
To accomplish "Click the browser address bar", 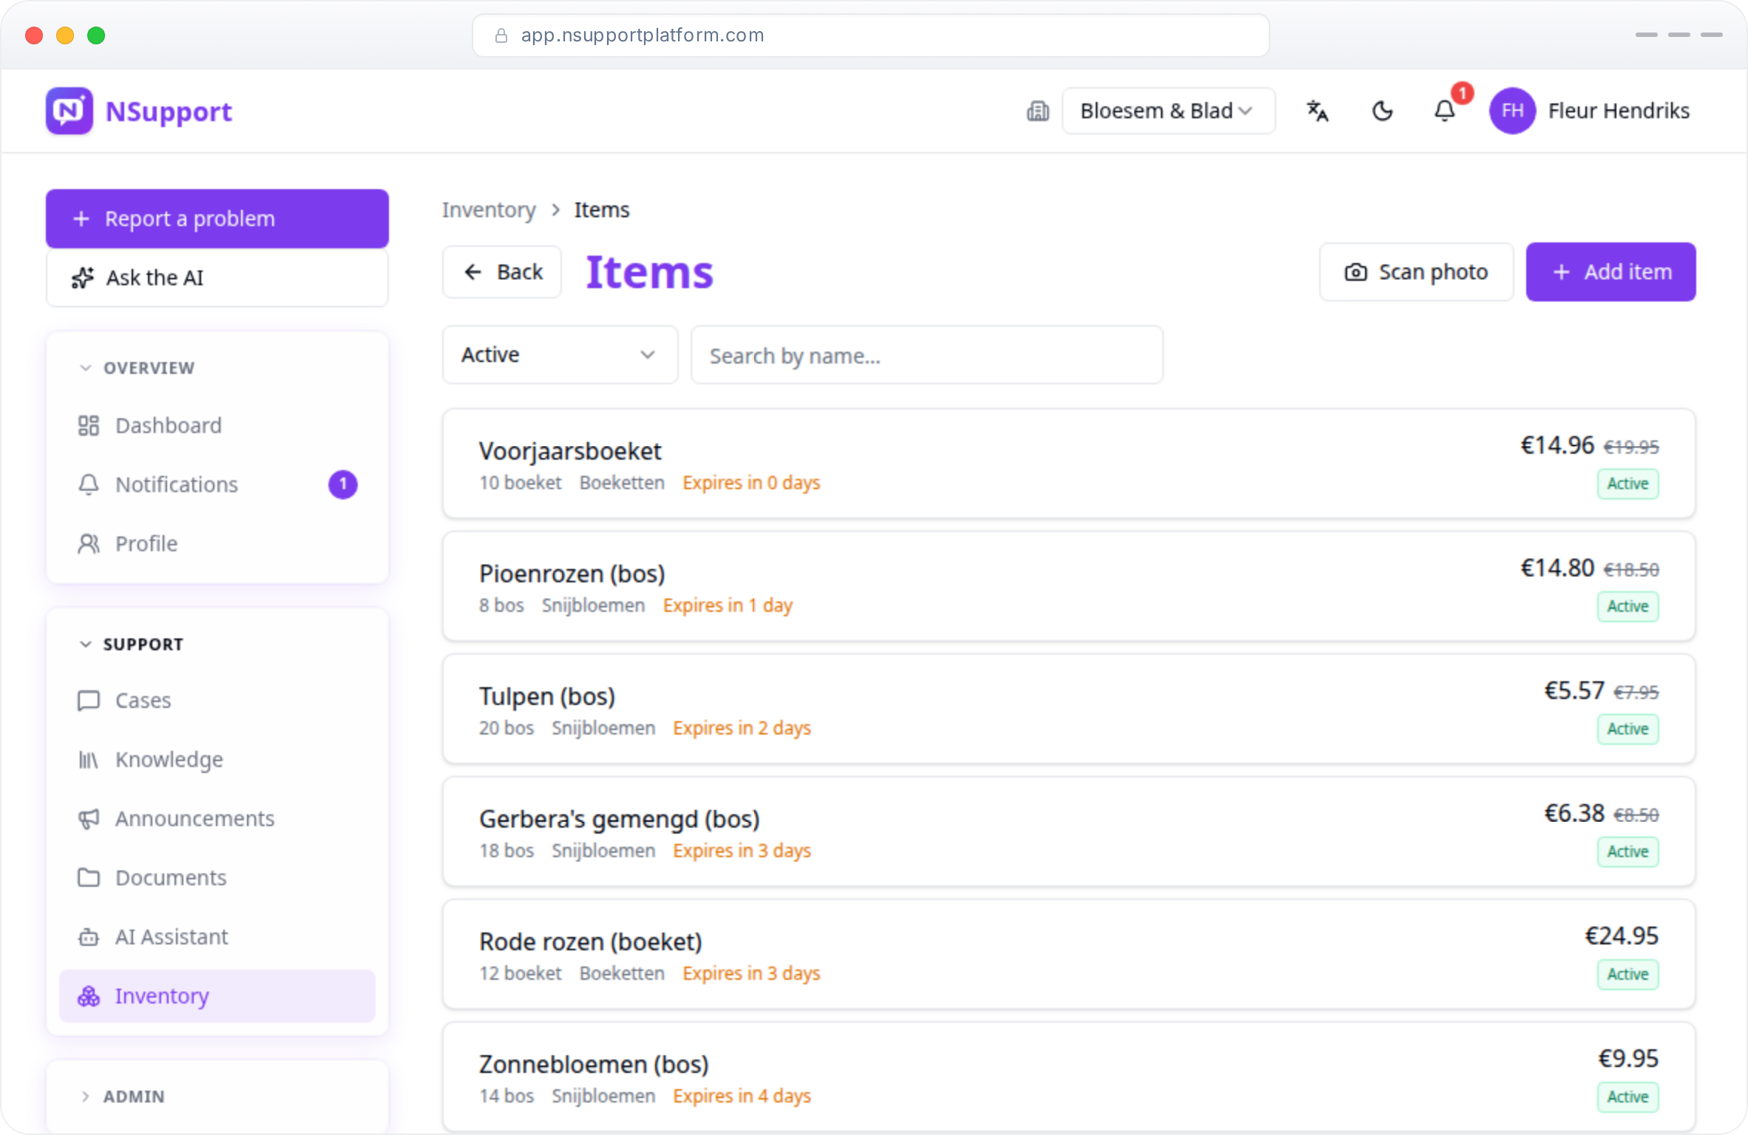I will point(871,35).
